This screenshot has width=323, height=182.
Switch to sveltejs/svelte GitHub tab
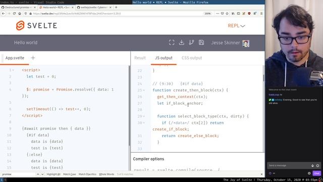click(94, 7)
